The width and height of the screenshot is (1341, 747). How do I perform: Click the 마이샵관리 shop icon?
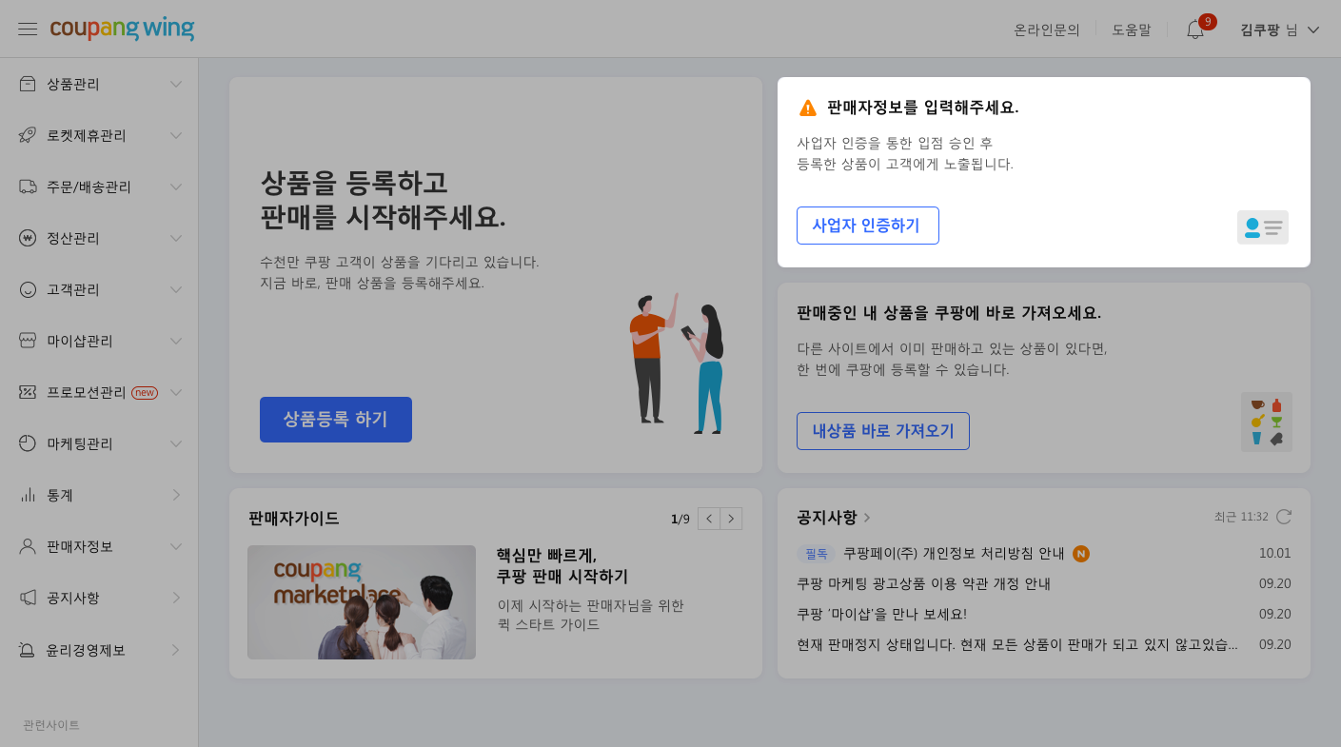point(28,341)
